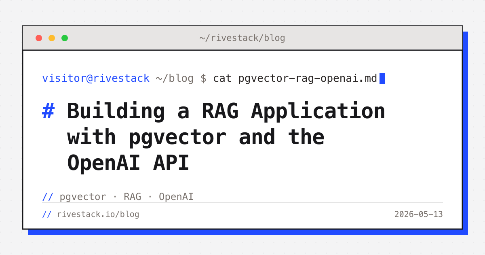
Task: Click the red close window dot
Action: pos(39,38)
